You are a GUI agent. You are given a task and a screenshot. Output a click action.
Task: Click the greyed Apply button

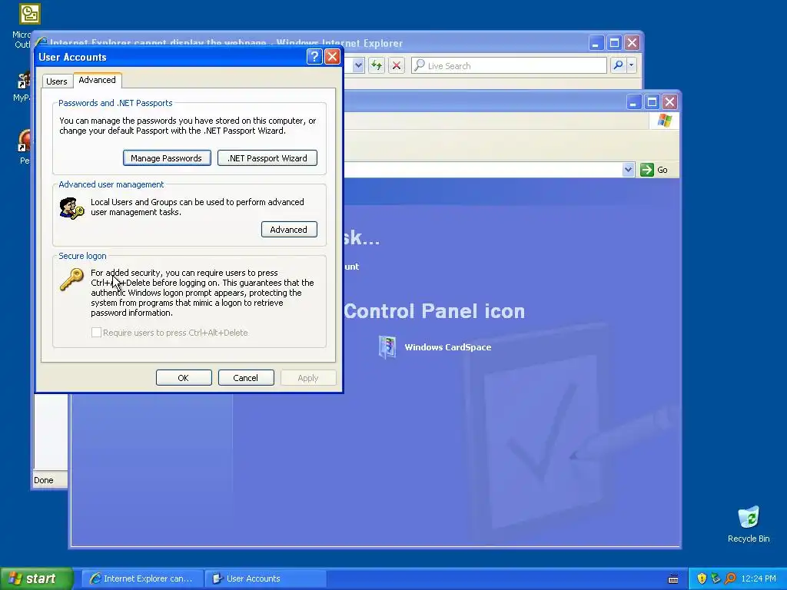(x=308, y=378)
